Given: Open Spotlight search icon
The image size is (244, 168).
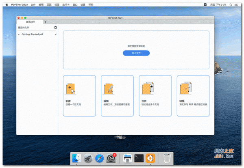Looking at the screenshot, I should (231, 4).
